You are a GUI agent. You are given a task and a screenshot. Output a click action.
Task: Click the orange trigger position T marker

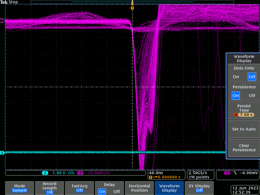point(132,8)
